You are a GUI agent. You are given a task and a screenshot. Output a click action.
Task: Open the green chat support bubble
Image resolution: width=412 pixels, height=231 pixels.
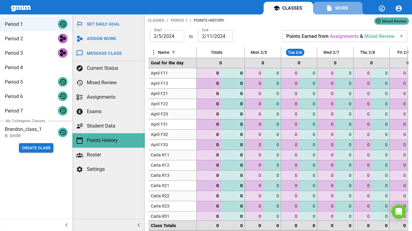pos(399,212)
